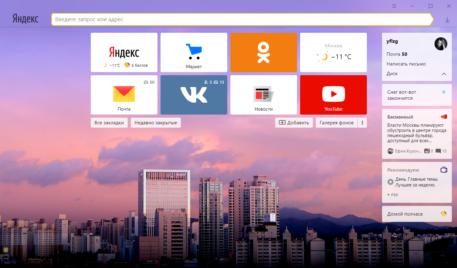The image size is (457, 268).
Task: Click the Все закладки button
Action: tap(109, 123)
